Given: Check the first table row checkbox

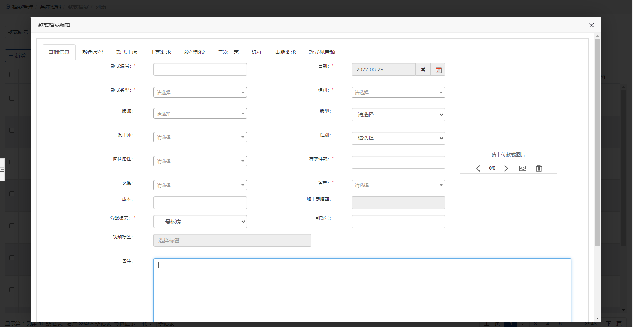Looking at the screenshot, I should (12, 98).
